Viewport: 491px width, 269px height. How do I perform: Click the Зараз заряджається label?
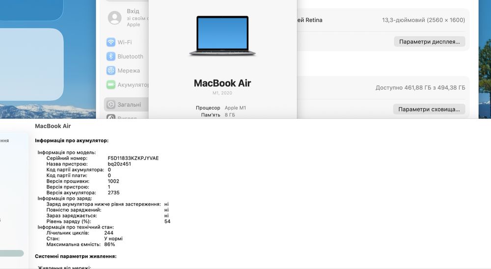pos(72,215)
